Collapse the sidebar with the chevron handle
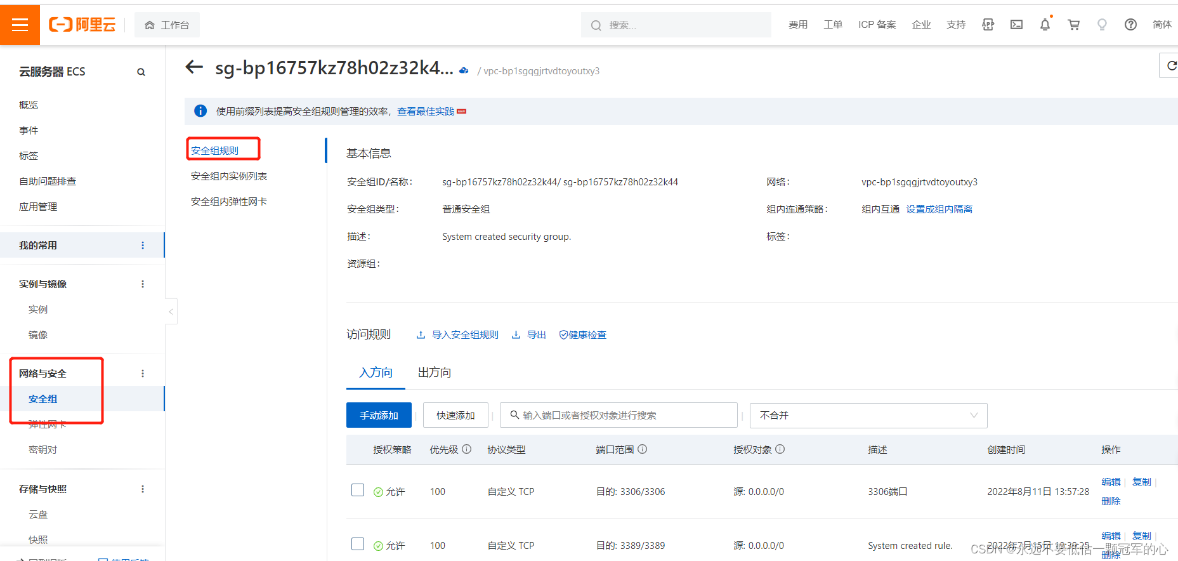 click(x=171, y=311)
